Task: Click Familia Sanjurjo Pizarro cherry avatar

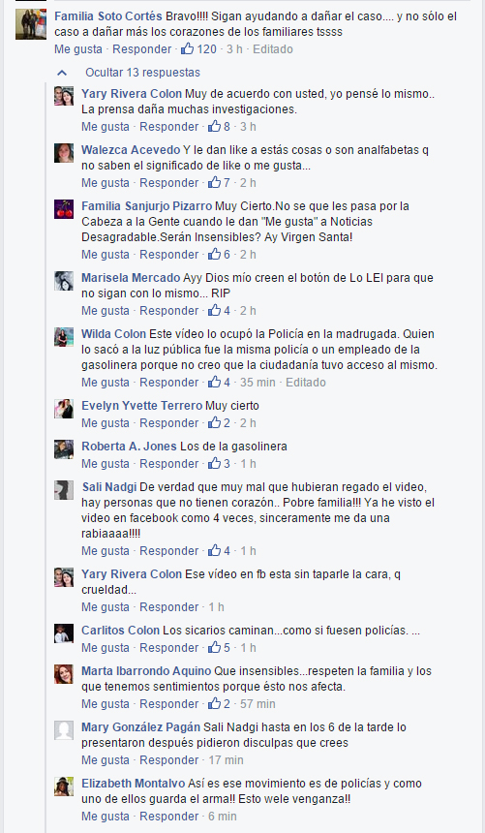Action: tap(64, 209)
